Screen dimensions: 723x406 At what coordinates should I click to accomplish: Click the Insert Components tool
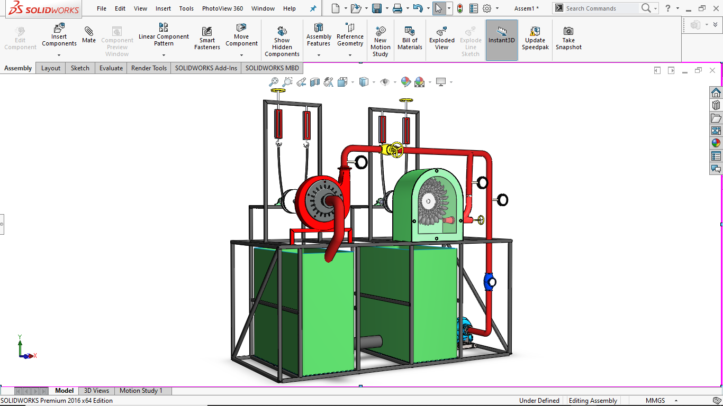(59, 35)
